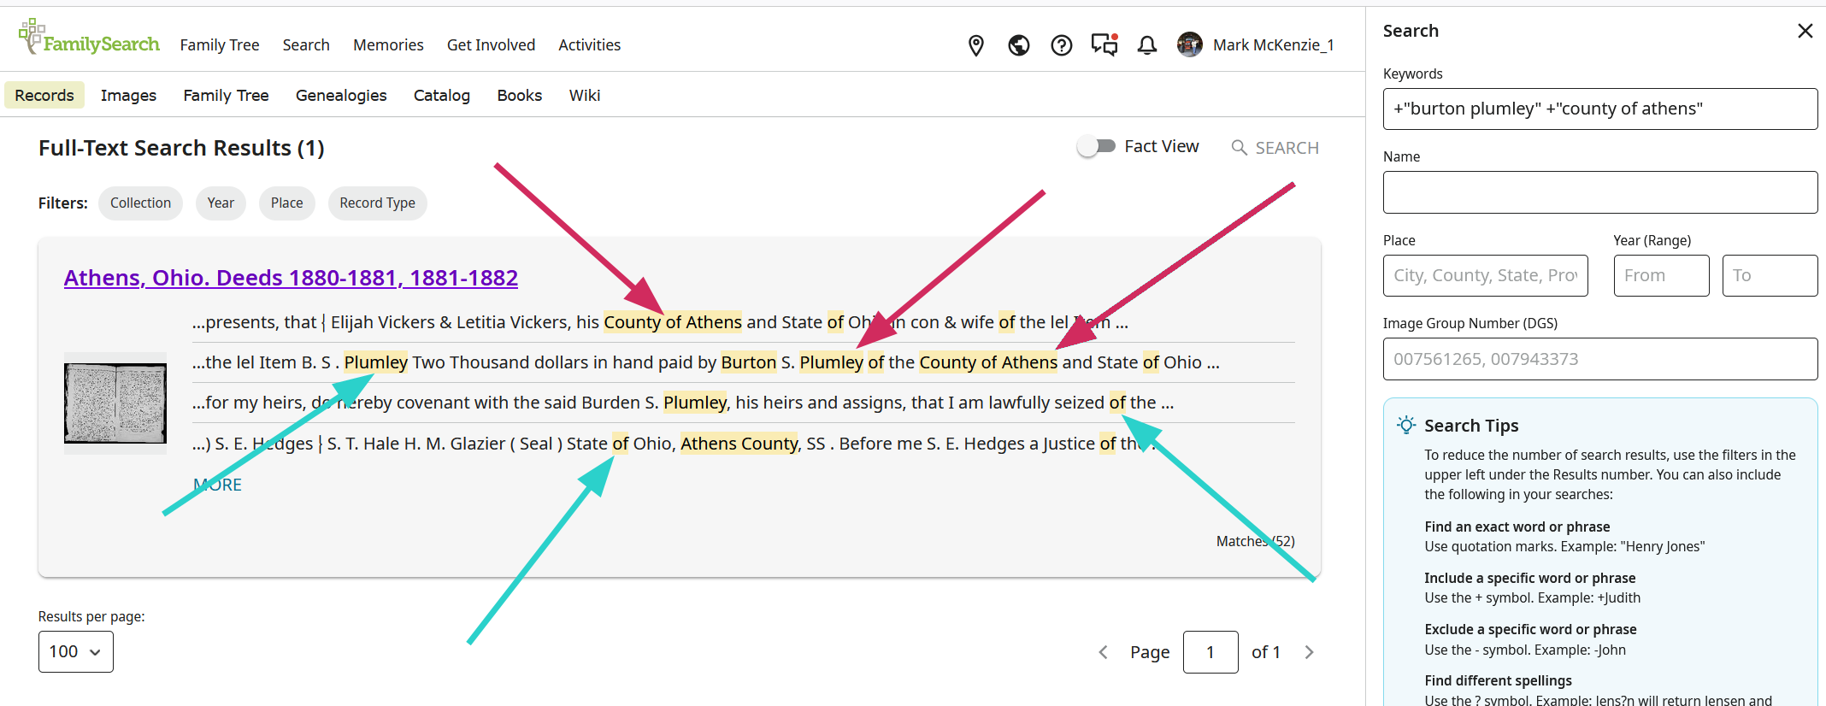The width and height of the screenshot is (1826, 706).
Task: Open the location pin icon
Action: click(975, 45)
